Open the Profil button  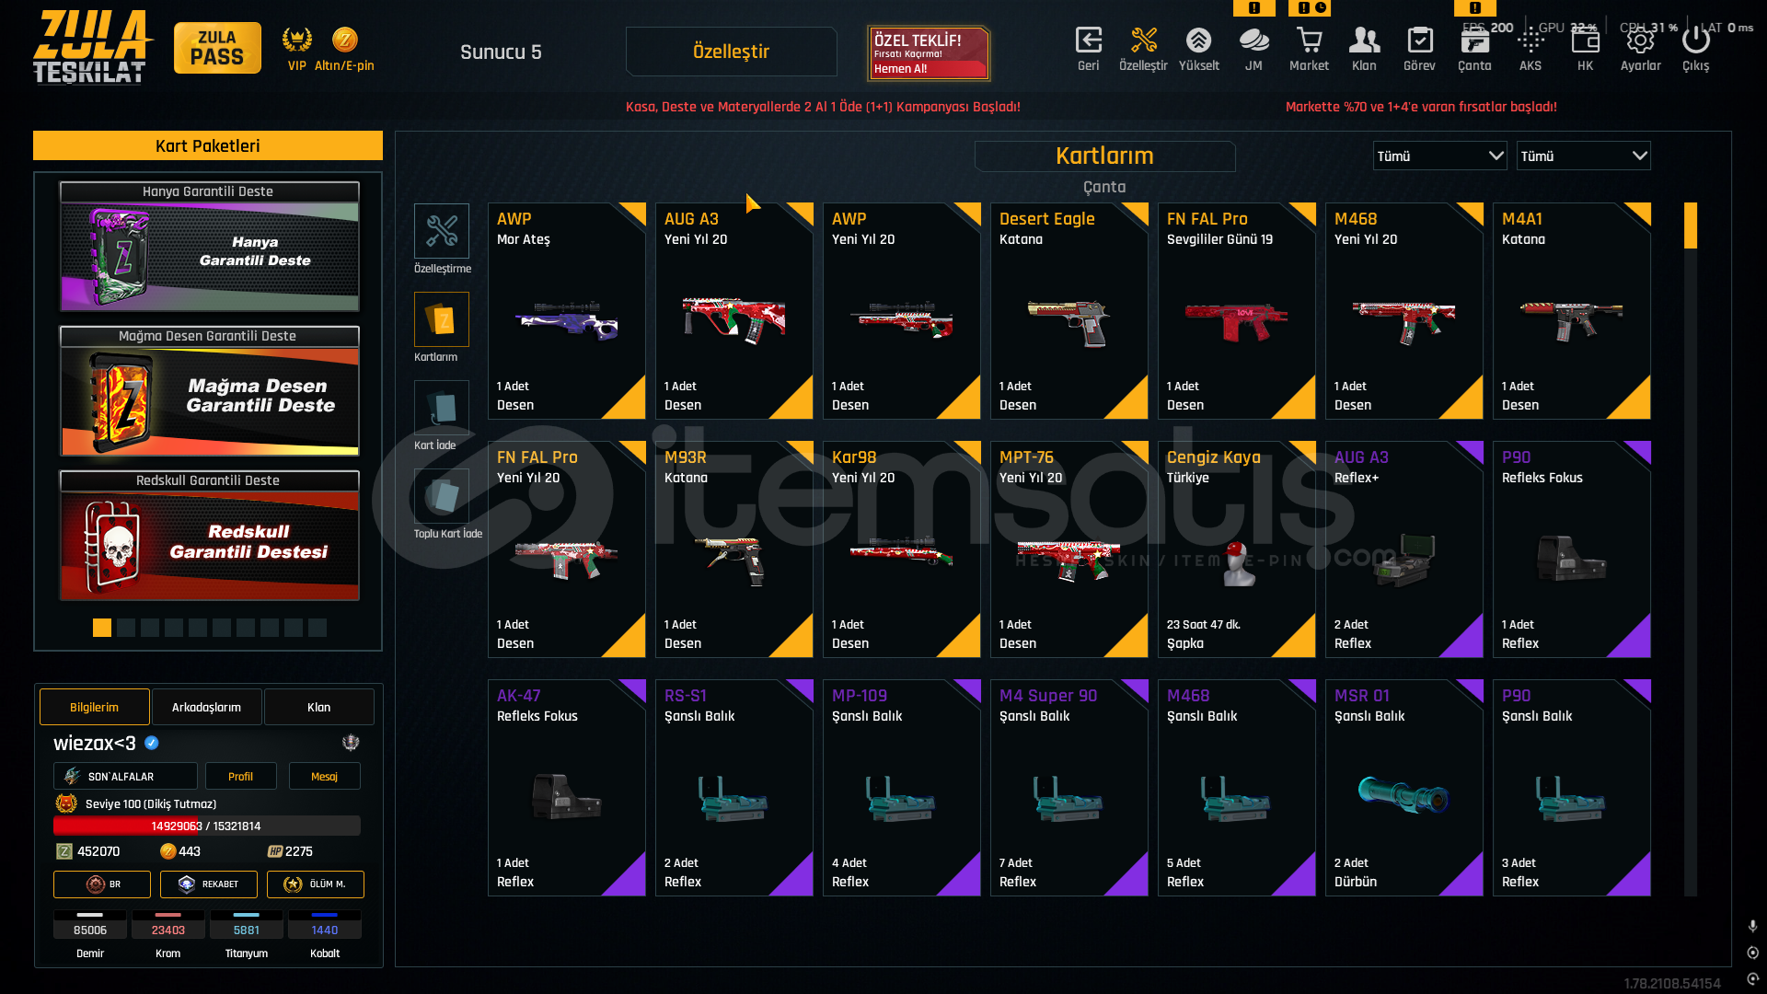click(x=240, y=776)
